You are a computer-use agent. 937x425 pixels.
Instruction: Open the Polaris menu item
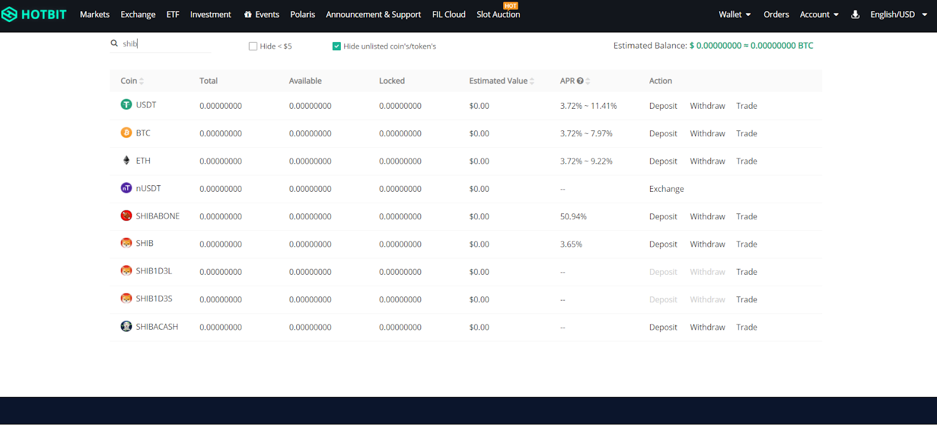303,15
